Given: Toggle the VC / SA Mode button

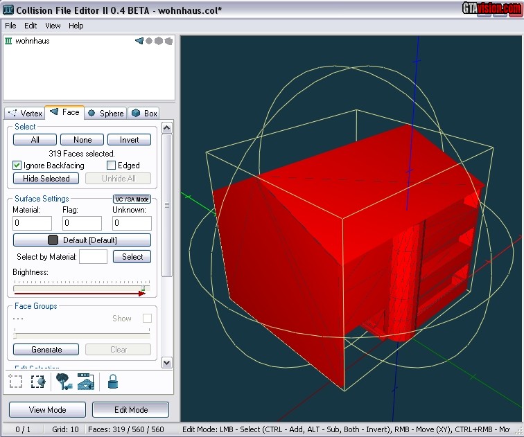Looking at the screenshot, I should click(132, 199).
